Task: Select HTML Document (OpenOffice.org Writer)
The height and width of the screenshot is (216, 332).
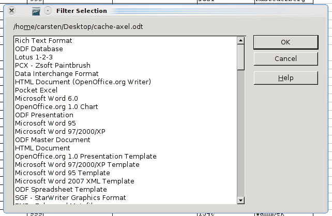Action: click(x=83, y=82)
